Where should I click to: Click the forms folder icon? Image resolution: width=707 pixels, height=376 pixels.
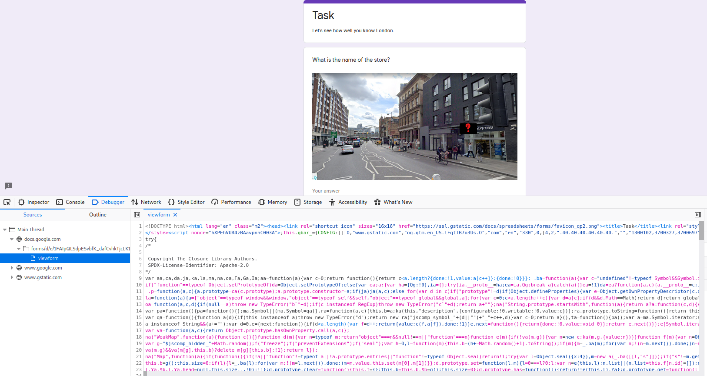tap(26, 249)
